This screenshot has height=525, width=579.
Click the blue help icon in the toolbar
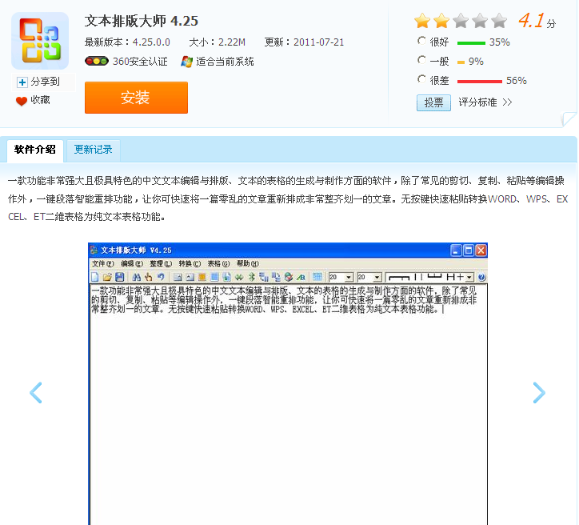click(481, 277)
